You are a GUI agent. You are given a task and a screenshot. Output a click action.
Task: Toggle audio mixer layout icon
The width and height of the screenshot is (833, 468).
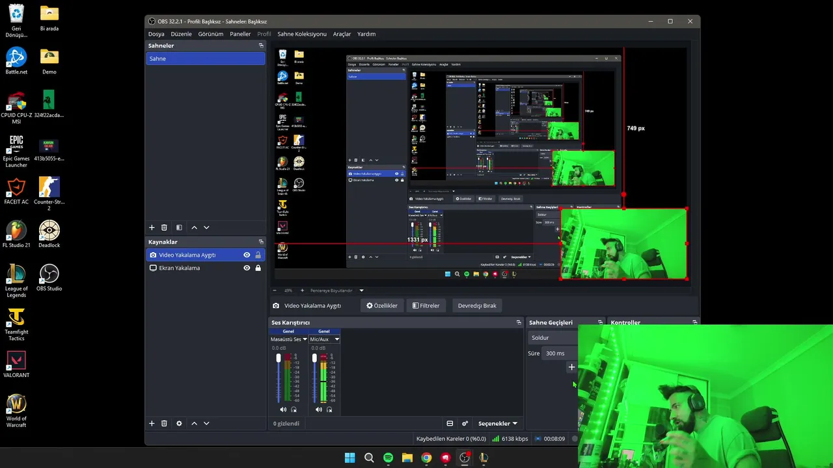(x=450, y=423)
